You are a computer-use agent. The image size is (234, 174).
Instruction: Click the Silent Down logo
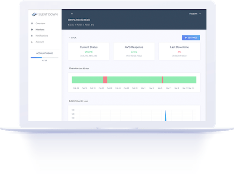coord(44,14)
